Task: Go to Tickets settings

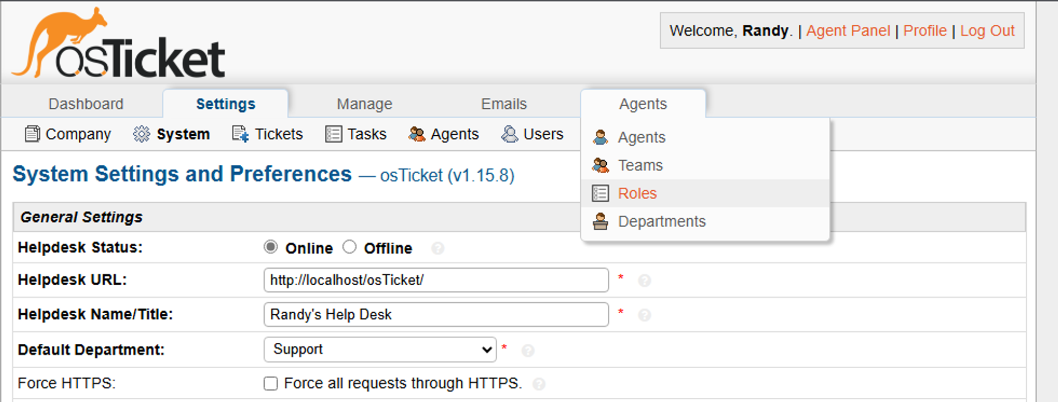Action: pos(267,134)
